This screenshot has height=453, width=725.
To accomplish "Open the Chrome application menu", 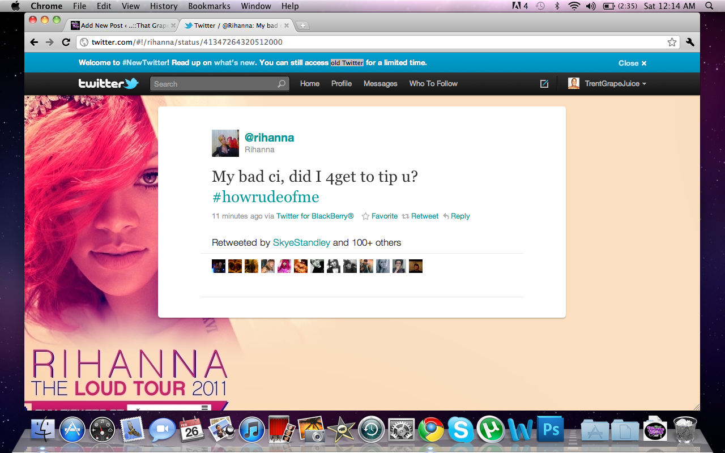I will point(46,6).
